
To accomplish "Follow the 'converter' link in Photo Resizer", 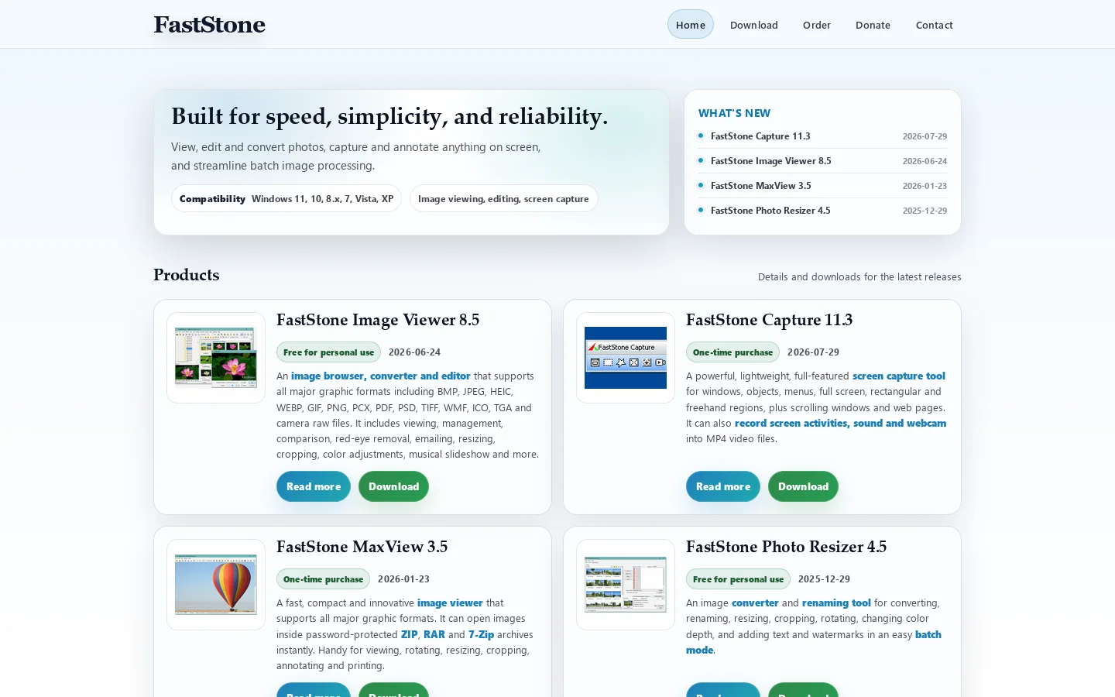I will (755, 603).
